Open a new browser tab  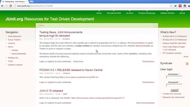31,1
